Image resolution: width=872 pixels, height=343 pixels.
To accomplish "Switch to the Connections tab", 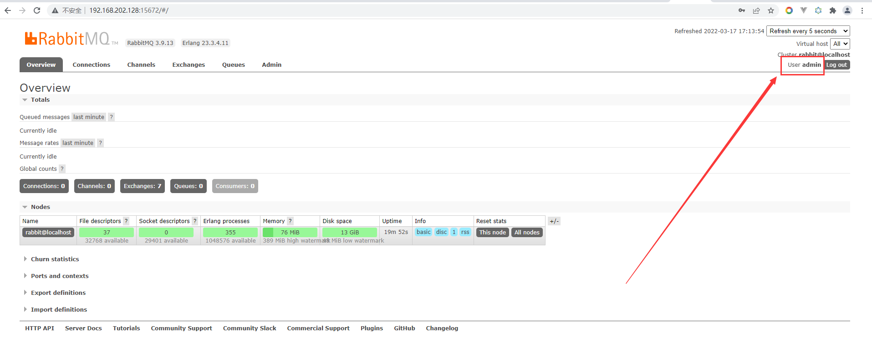I will tap(92, 65).
